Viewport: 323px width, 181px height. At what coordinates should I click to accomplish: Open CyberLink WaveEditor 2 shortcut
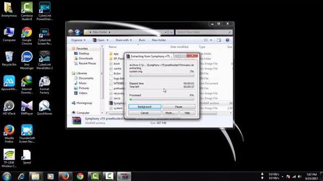(44, 60)
